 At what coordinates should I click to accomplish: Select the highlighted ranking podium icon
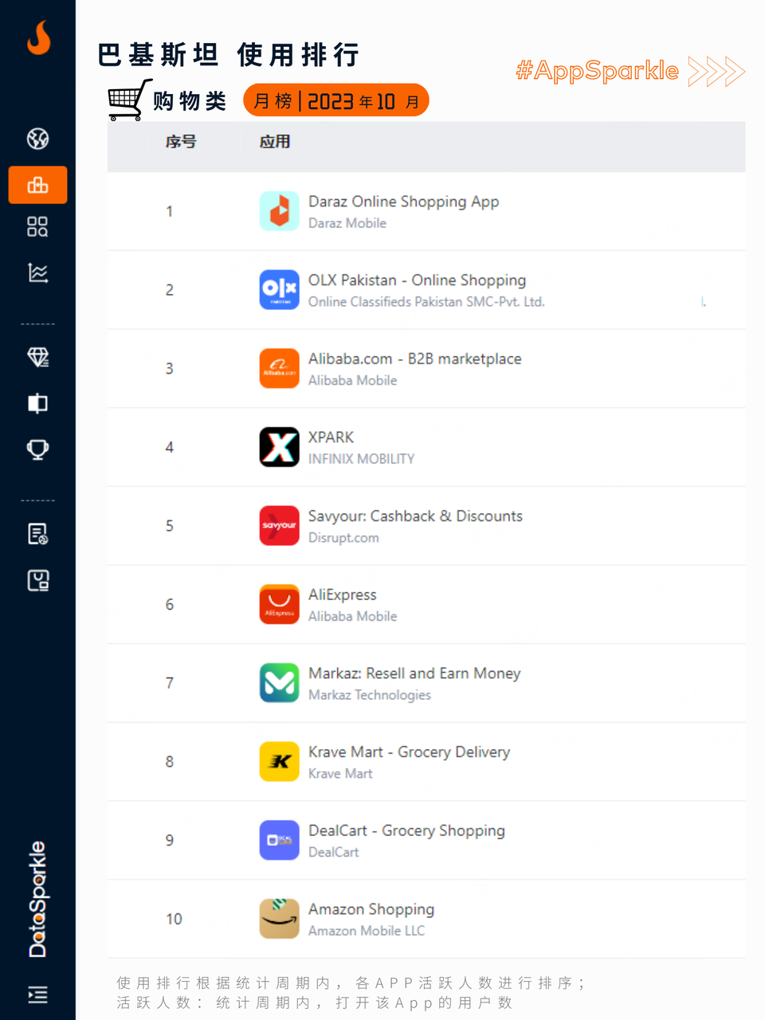(37, 185)
